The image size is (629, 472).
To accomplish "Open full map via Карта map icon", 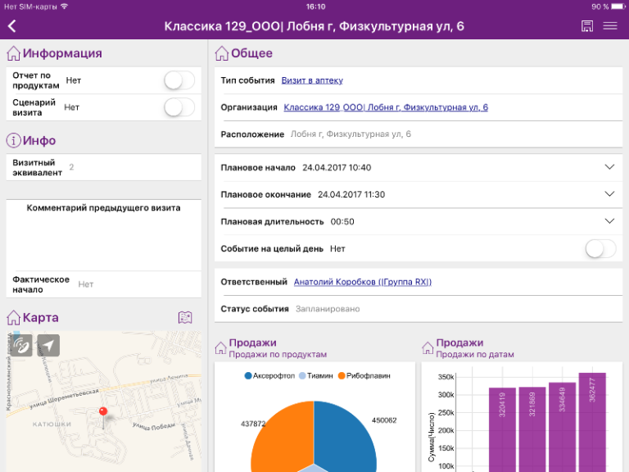I will pos(185,317).
